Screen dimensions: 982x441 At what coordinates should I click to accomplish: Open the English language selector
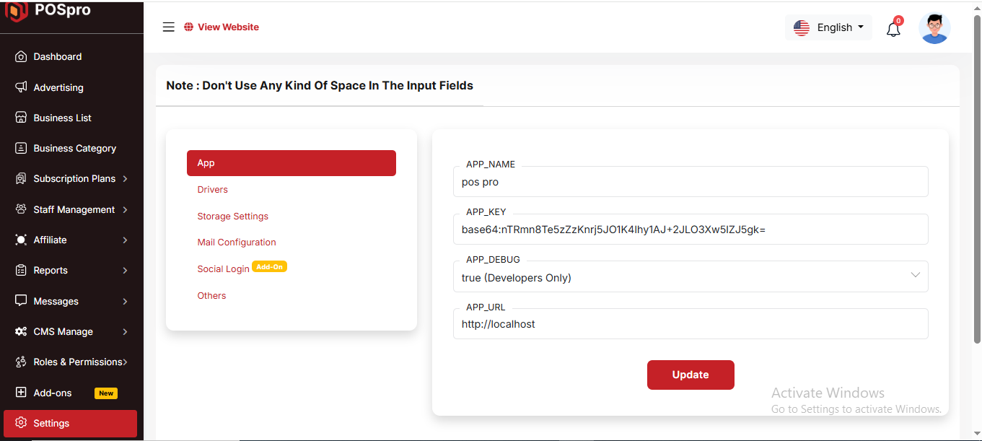click(828, 27)
